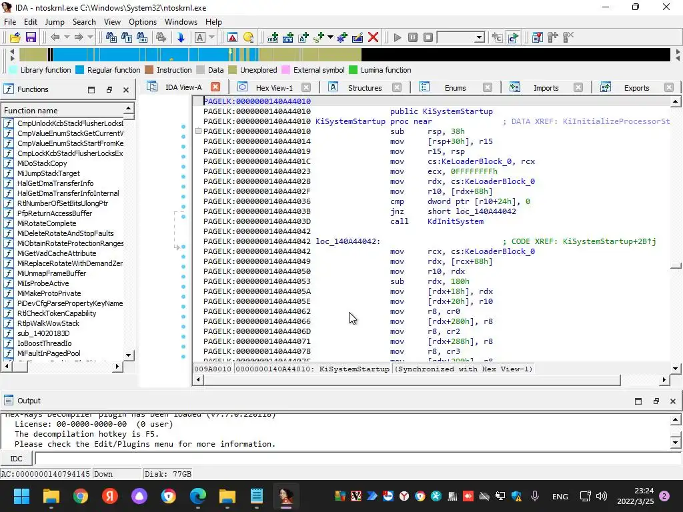
Task: Save the database with the floppy icon
Action: click(31, 37)
